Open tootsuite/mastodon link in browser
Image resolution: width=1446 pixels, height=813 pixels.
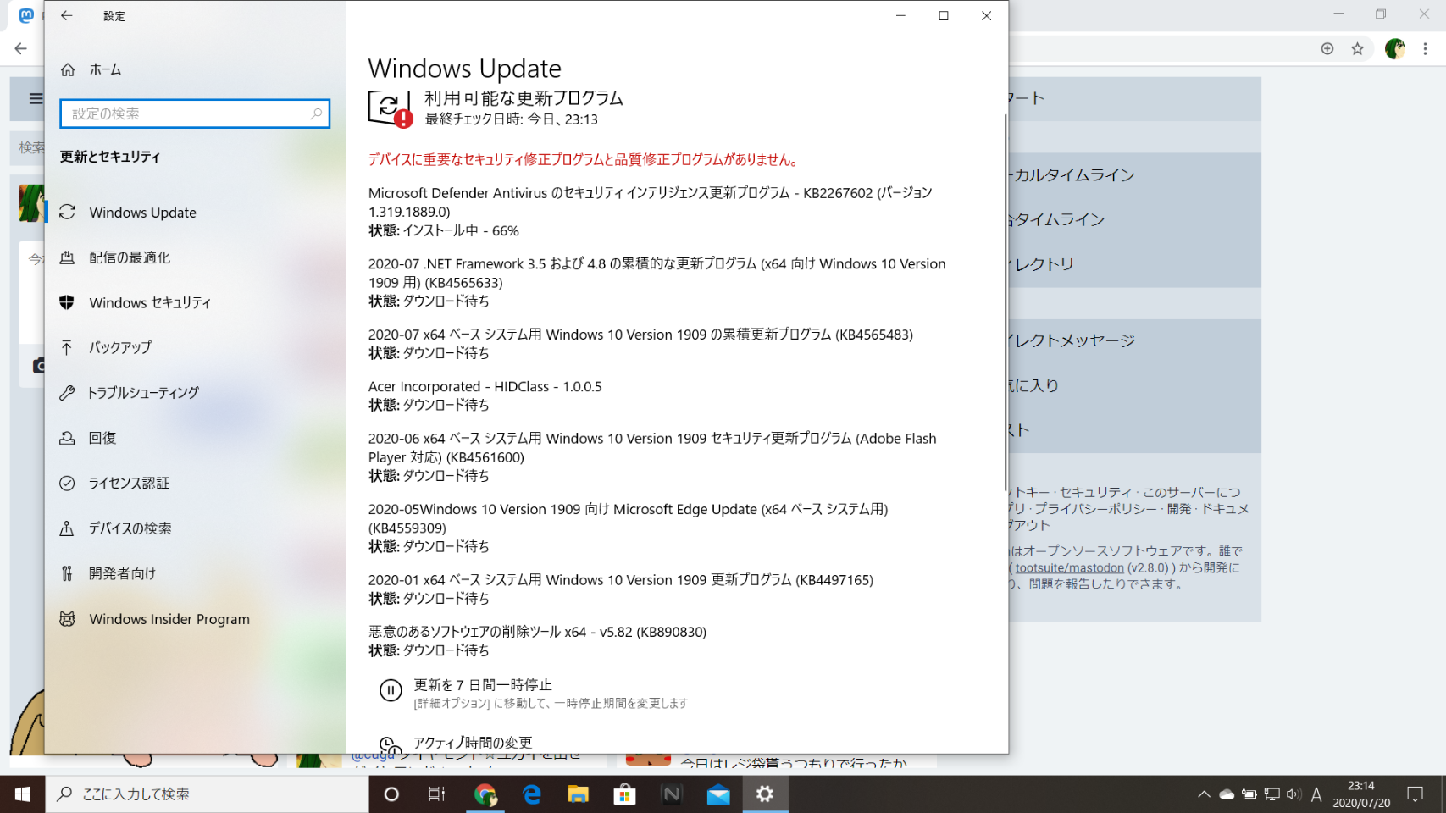[x=1070, y=567]
